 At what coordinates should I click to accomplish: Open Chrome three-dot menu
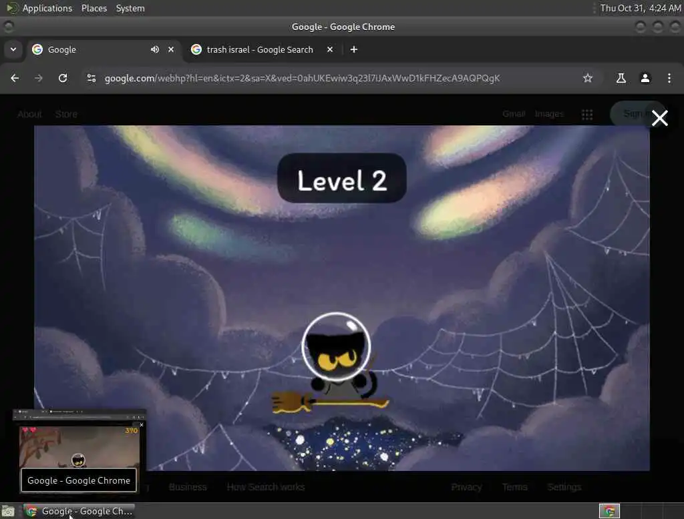click(669, 78)
